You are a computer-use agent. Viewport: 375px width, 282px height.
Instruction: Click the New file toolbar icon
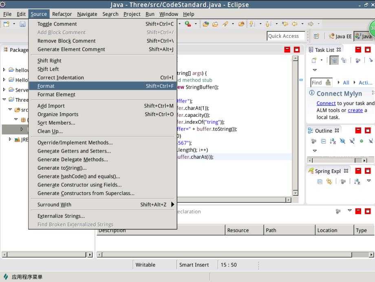pyautogui.click(x=7, y=24)
